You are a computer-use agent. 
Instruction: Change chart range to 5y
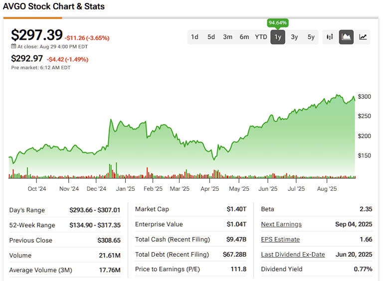click(x=311, y=37)
